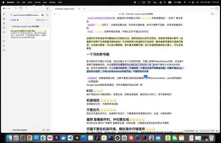Open the 文件名 (A-Z) sort dropdown
Viewport: 221px width, 143px height.
click(42, 20)
